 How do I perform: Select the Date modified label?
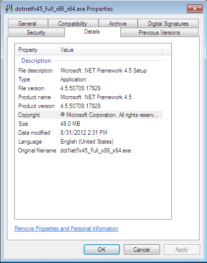(x=34, y=133)
